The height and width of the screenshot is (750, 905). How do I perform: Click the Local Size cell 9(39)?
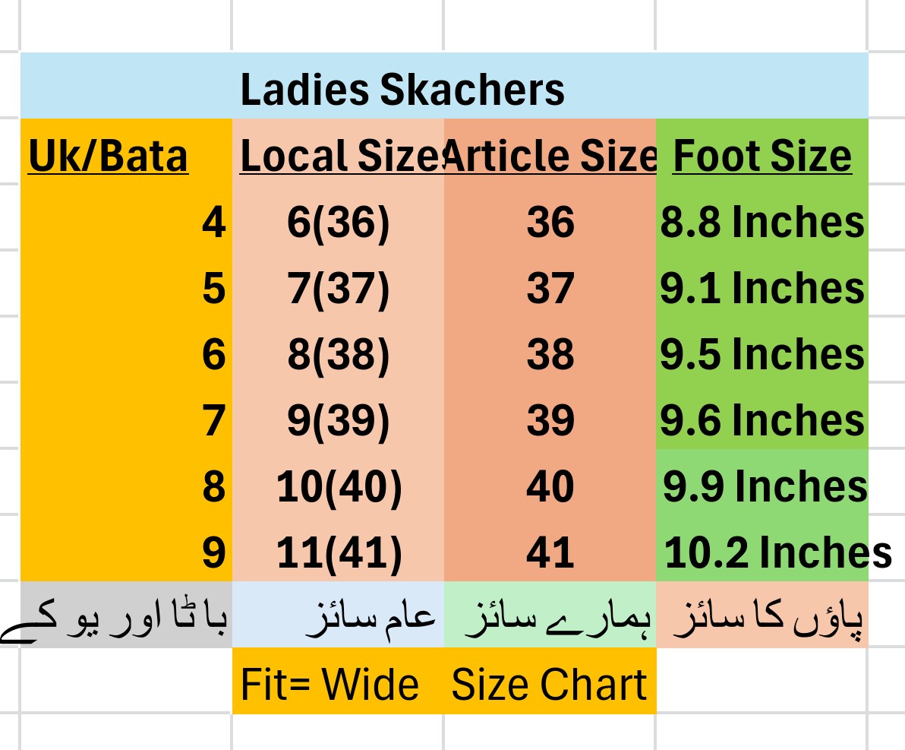[338, 421]
